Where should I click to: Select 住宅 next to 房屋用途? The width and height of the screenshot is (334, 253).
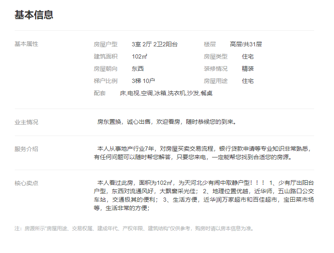(248, 81)
